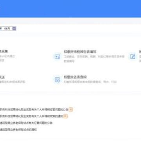This screenshot has height=141, width=141.
Task: Open the calendar picker beside 04月
Action: [x=14, y=29]
